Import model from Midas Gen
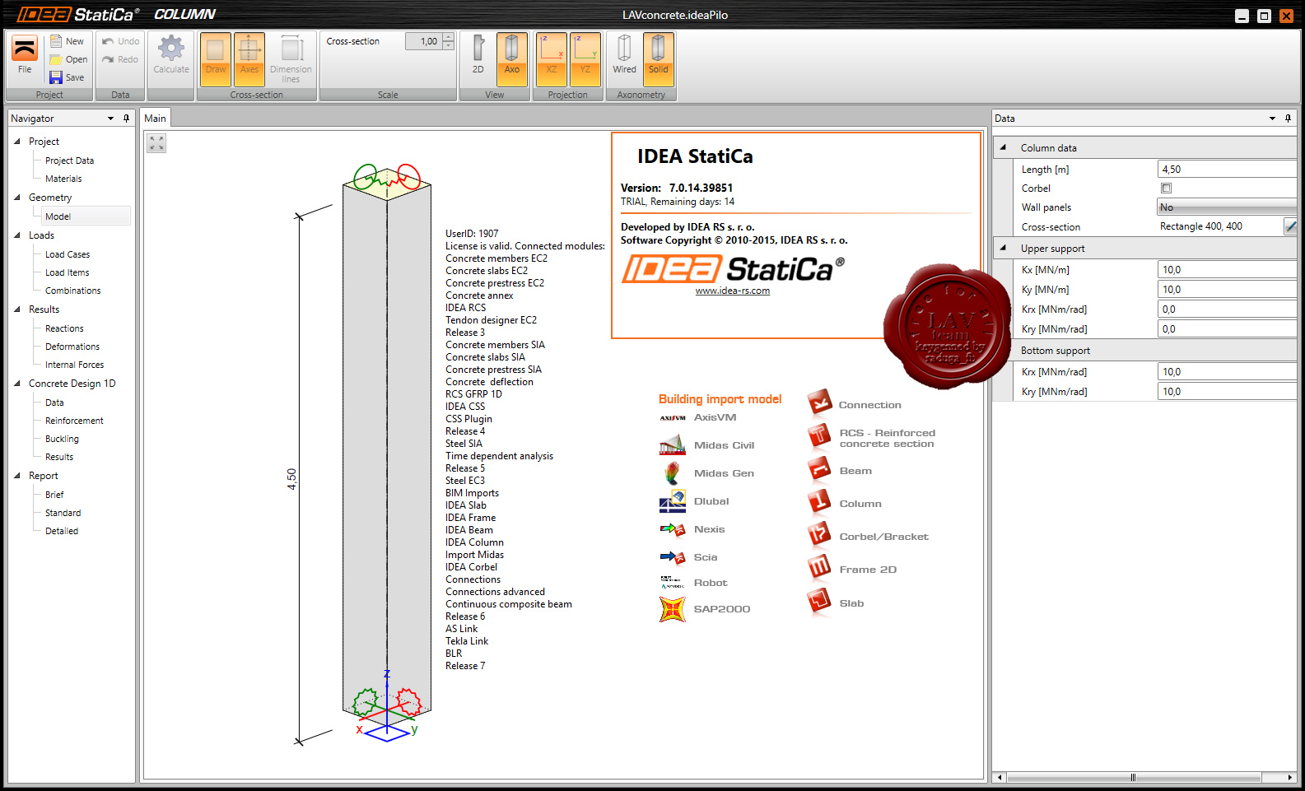Screen dimensions: 1305x791 tap(707, 473)
